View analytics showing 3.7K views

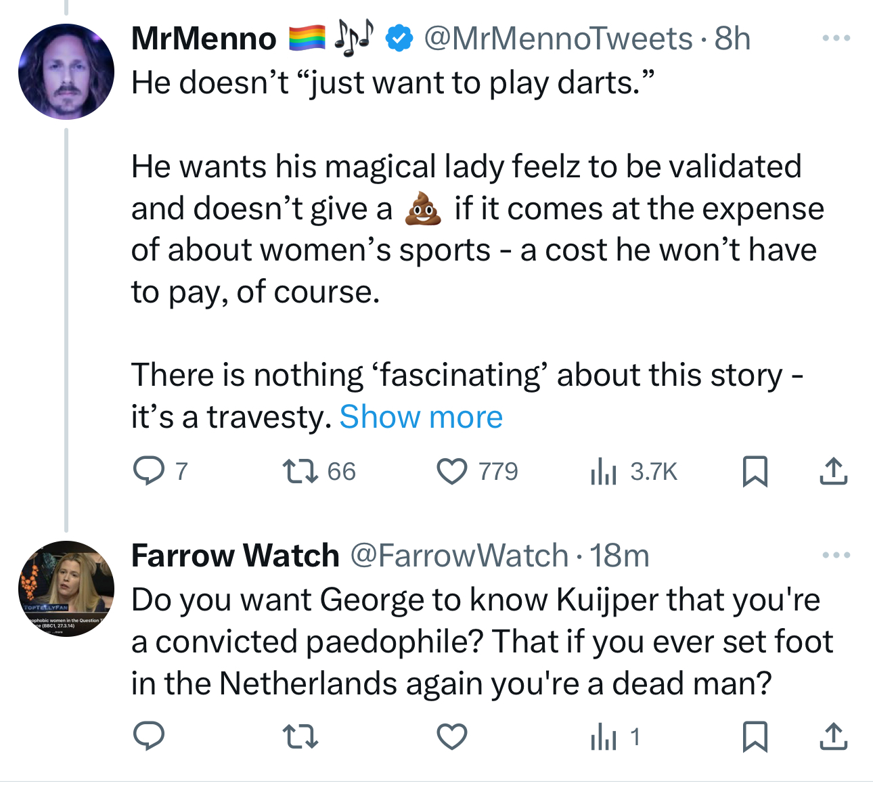(x=604, y=471)
